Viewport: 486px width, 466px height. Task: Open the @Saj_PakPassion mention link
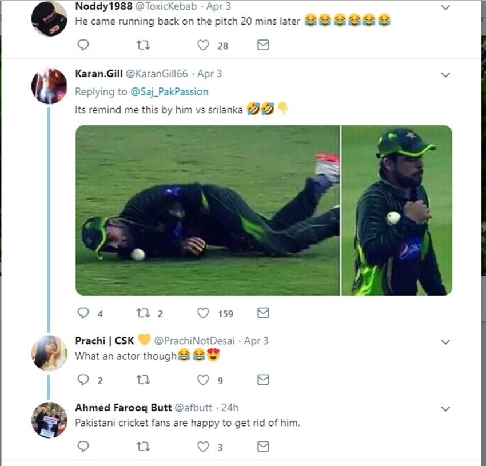pyautogui.click(x=169, y=91)
